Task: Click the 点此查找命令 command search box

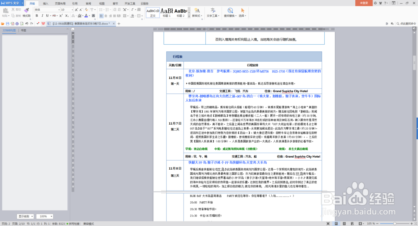Action: (x=406, y=24)
